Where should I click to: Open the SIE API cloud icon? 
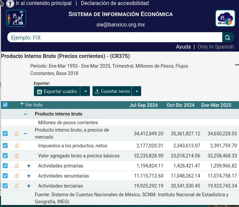[x=225, y=18]
